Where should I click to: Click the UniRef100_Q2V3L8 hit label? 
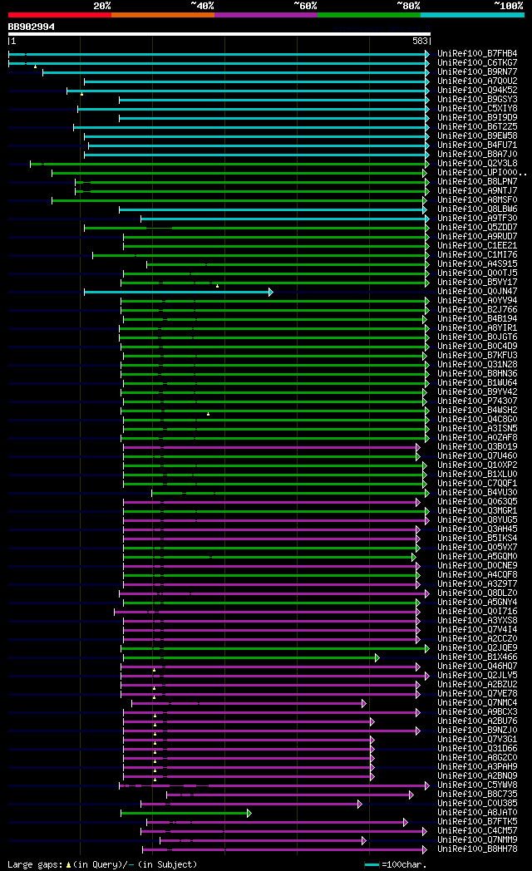point(477,163)
